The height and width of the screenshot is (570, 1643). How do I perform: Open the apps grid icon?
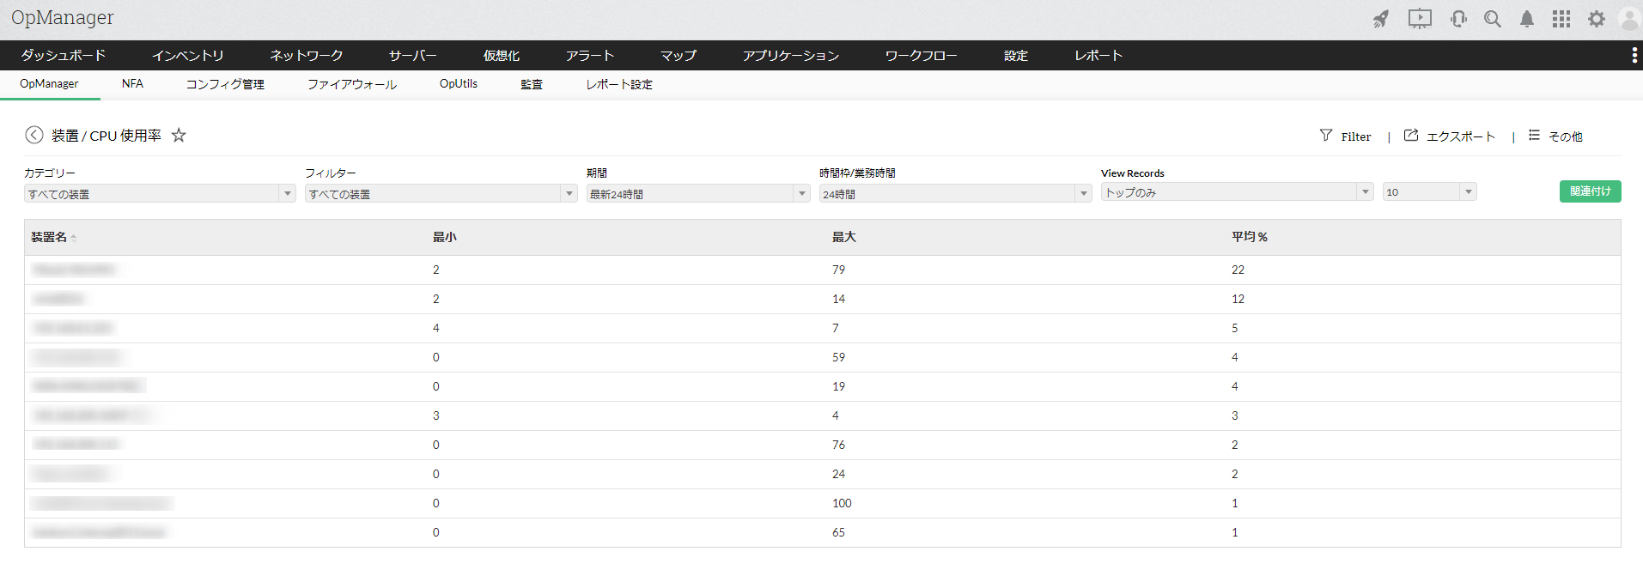[x=1561, y=19]
